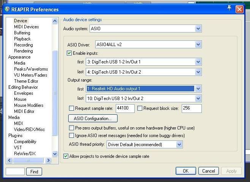Pin the REAPER Preferences window
Screen dimensions: 250x182
(x=229, y=8)
